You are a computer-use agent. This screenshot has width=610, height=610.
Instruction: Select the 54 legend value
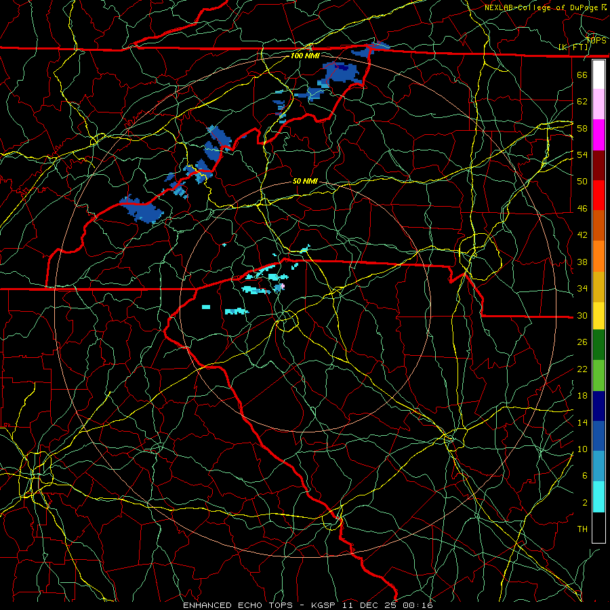[x=582, y=155]
